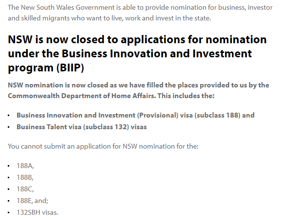The image size is (295, 220).
Task: Click the bullet beside Business Talent visa
Action: coord(9,127)
